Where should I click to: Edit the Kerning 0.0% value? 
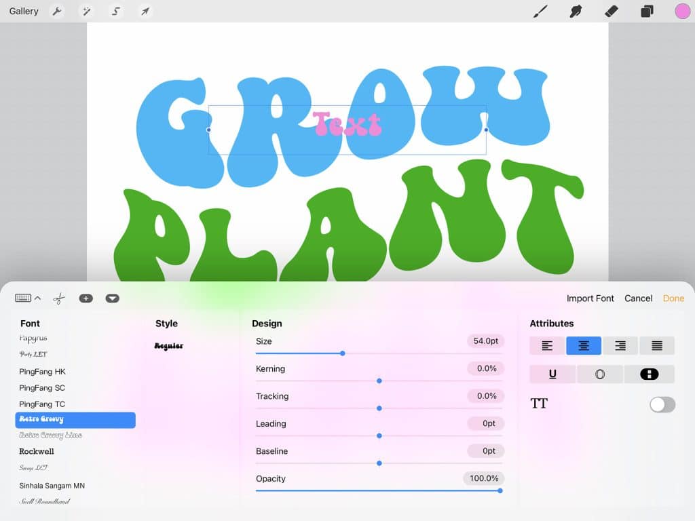(485, 368)
